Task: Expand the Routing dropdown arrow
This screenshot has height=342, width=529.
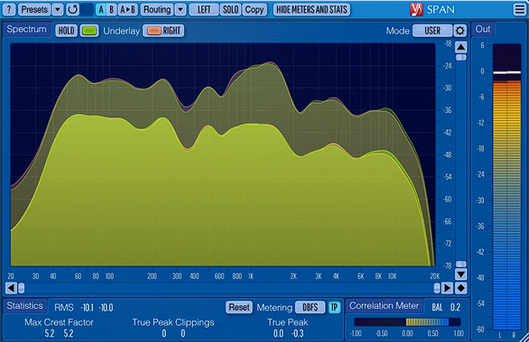Action: click(181, 9)
